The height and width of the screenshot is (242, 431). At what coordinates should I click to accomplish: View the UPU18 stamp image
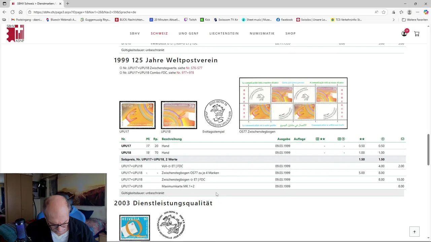179,115
